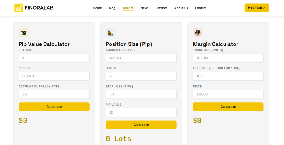This screenshot has height=145, width=284.
Task: Expand the Tools dropdown menu
Action: (128, 8)
